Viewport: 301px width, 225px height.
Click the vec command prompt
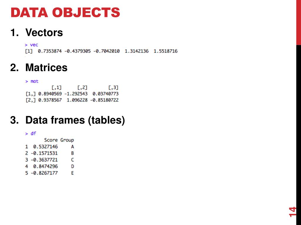click(x=31, y=45)
